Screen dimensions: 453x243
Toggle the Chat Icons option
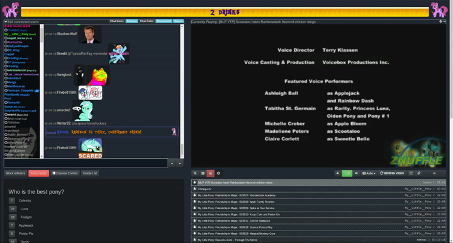pyautogui.click(x=117, y=21)
